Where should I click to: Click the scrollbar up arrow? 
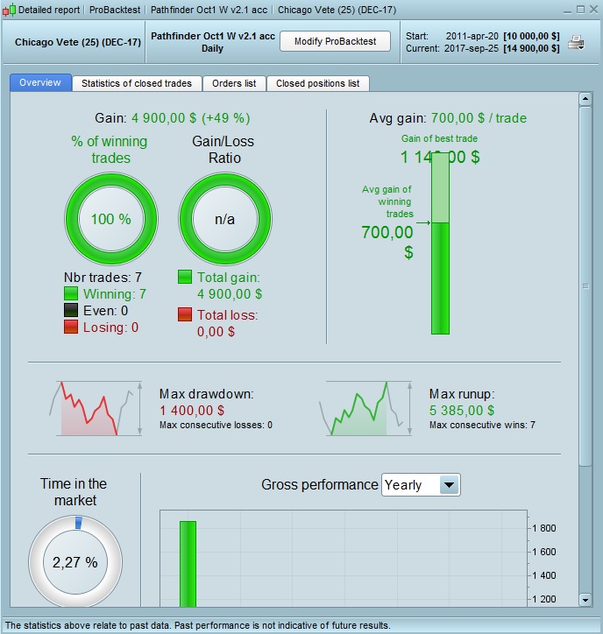[x=585, y=99]
